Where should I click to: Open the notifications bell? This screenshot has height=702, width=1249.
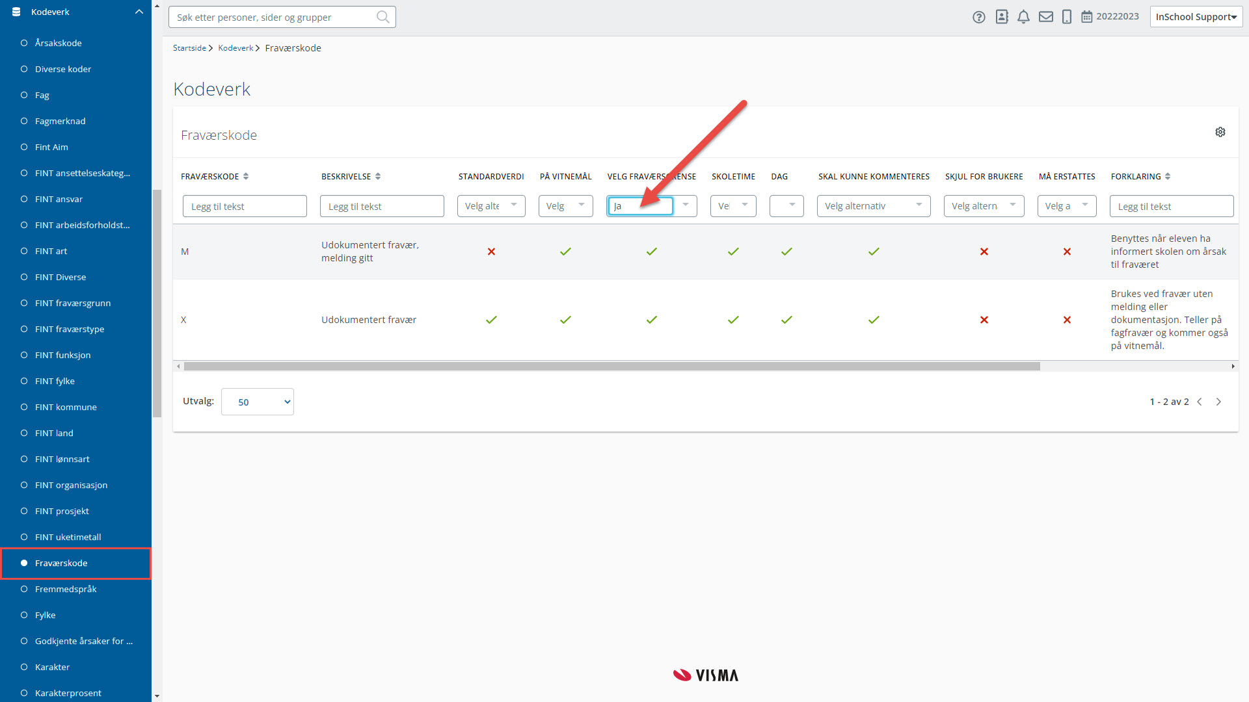(x=1023, y=17)
